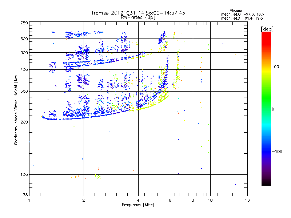Click colorbar tick label '-100'
Screen dimensions: 291x218
click(277, 152)
